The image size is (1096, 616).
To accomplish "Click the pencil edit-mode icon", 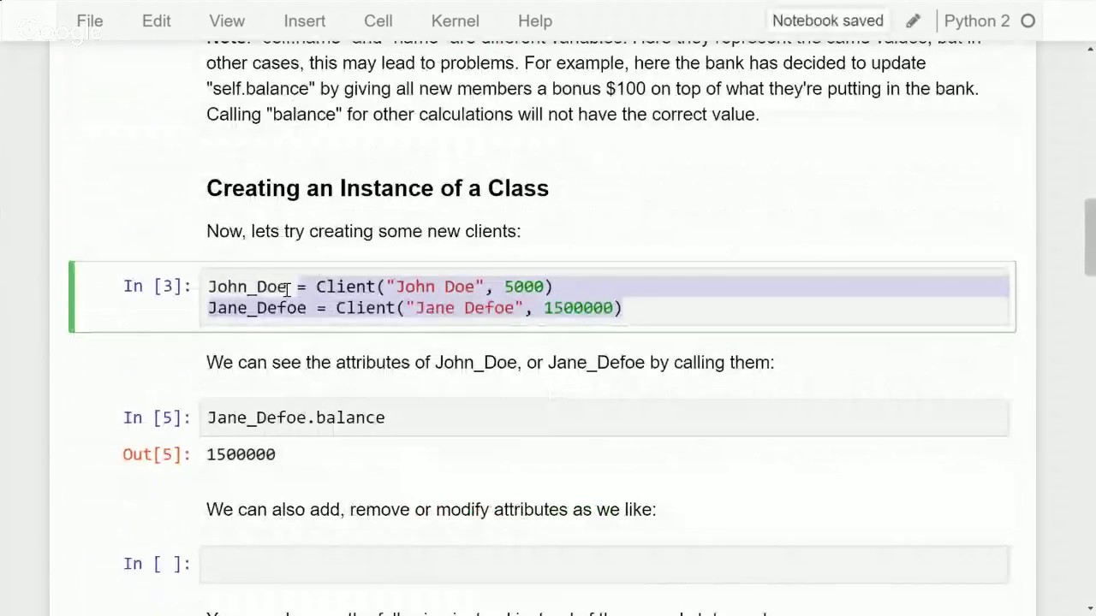I will point(913,21).
